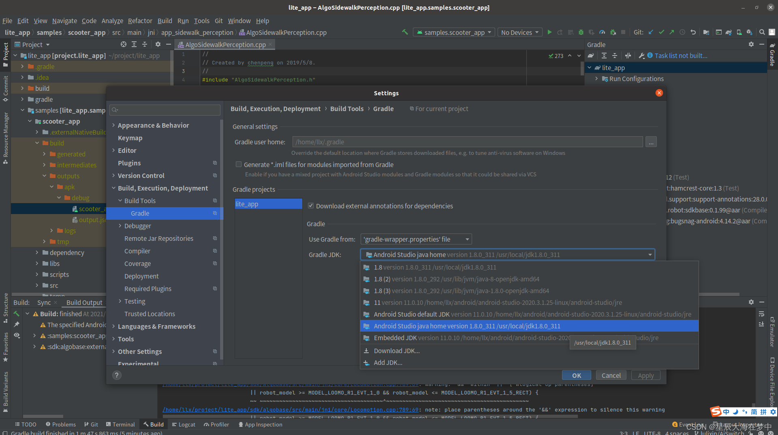
Task: Select the Build Output tab
Action: (x=84, y=302)
